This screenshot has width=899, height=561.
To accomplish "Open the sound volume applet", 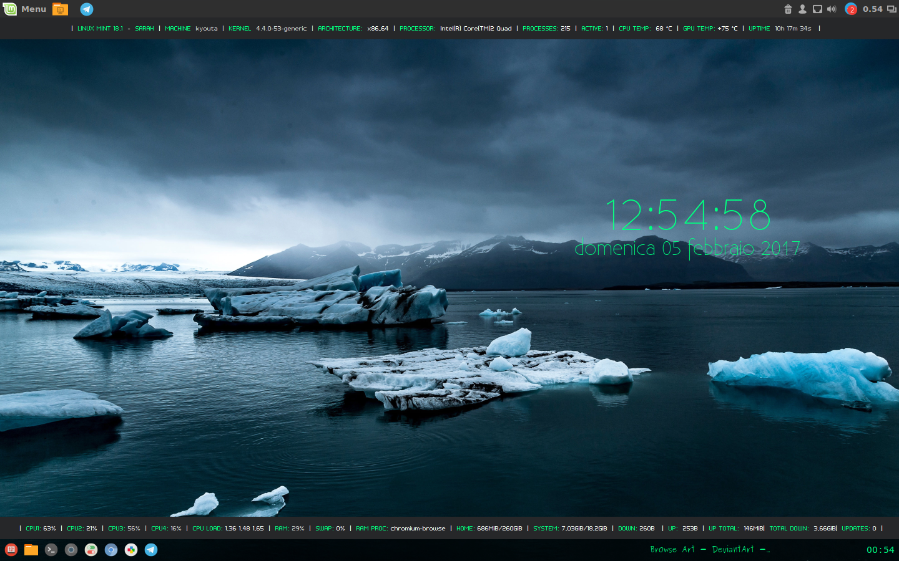I will [832, 9].
